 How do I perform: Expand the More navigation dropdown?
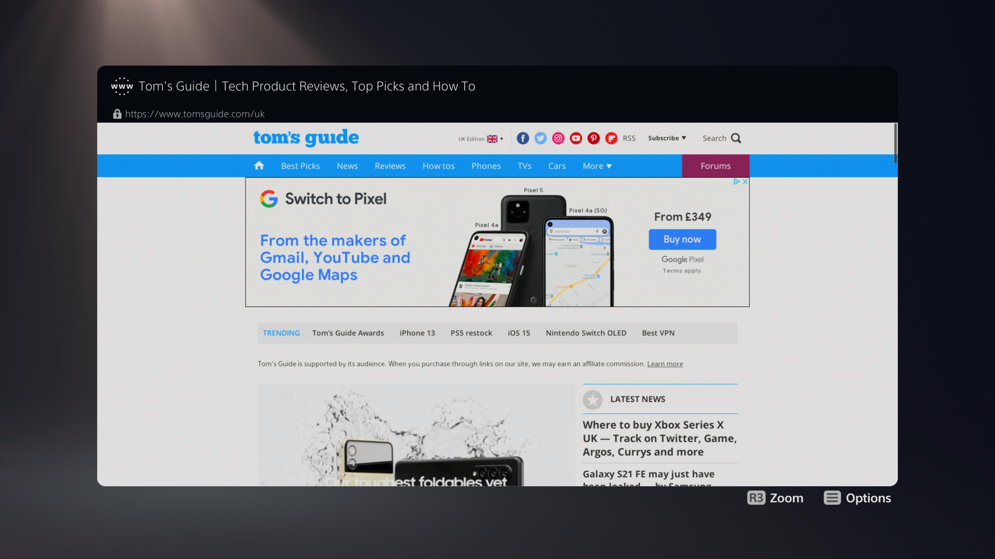point(597,166)
